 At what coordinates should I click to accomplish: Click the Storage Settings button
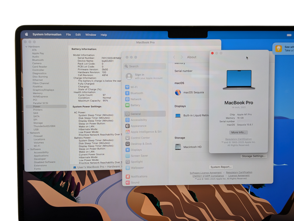(254, 156)
